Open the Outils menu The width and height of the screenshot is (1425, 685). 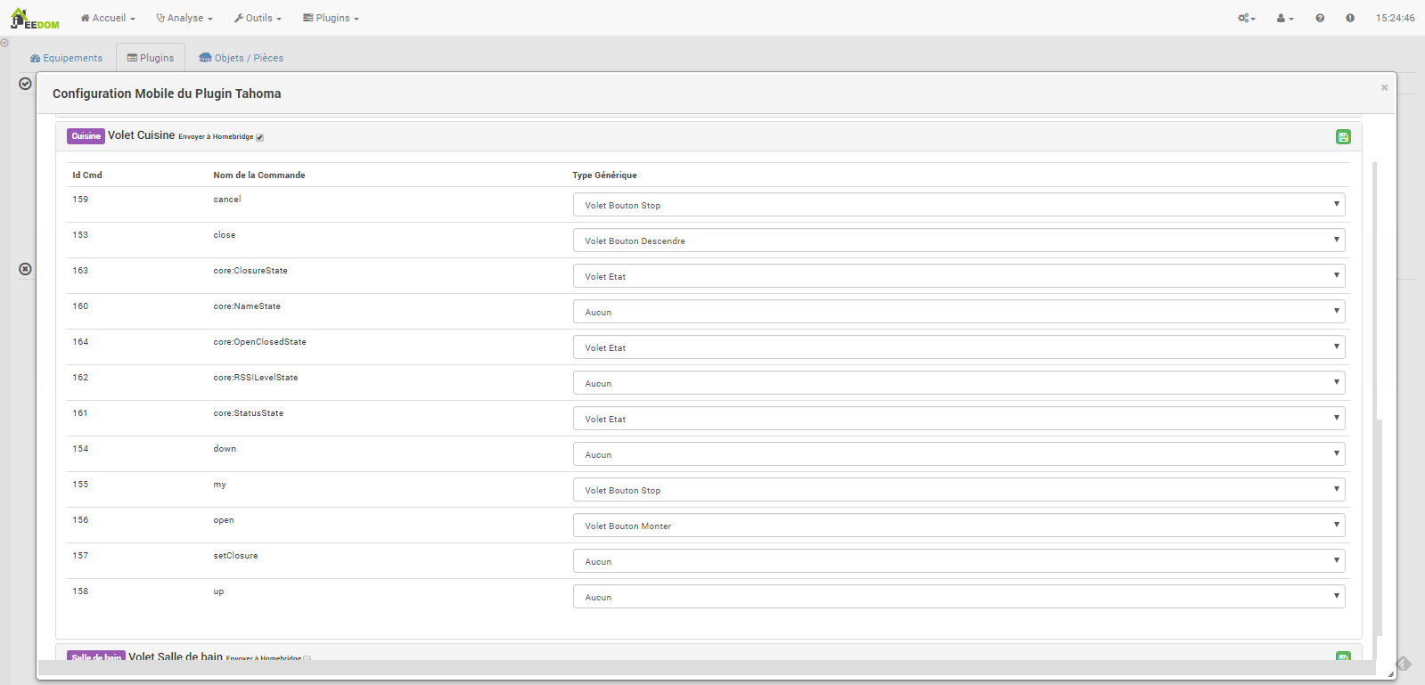[258, 18]
